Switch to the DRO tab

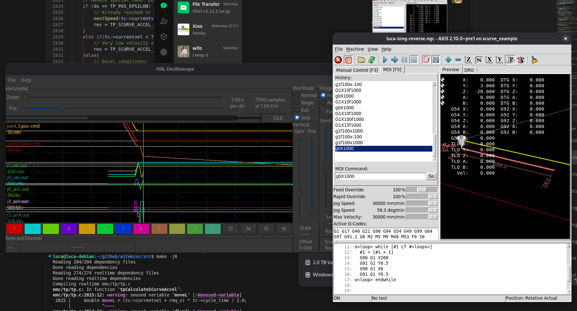(469, 70)
